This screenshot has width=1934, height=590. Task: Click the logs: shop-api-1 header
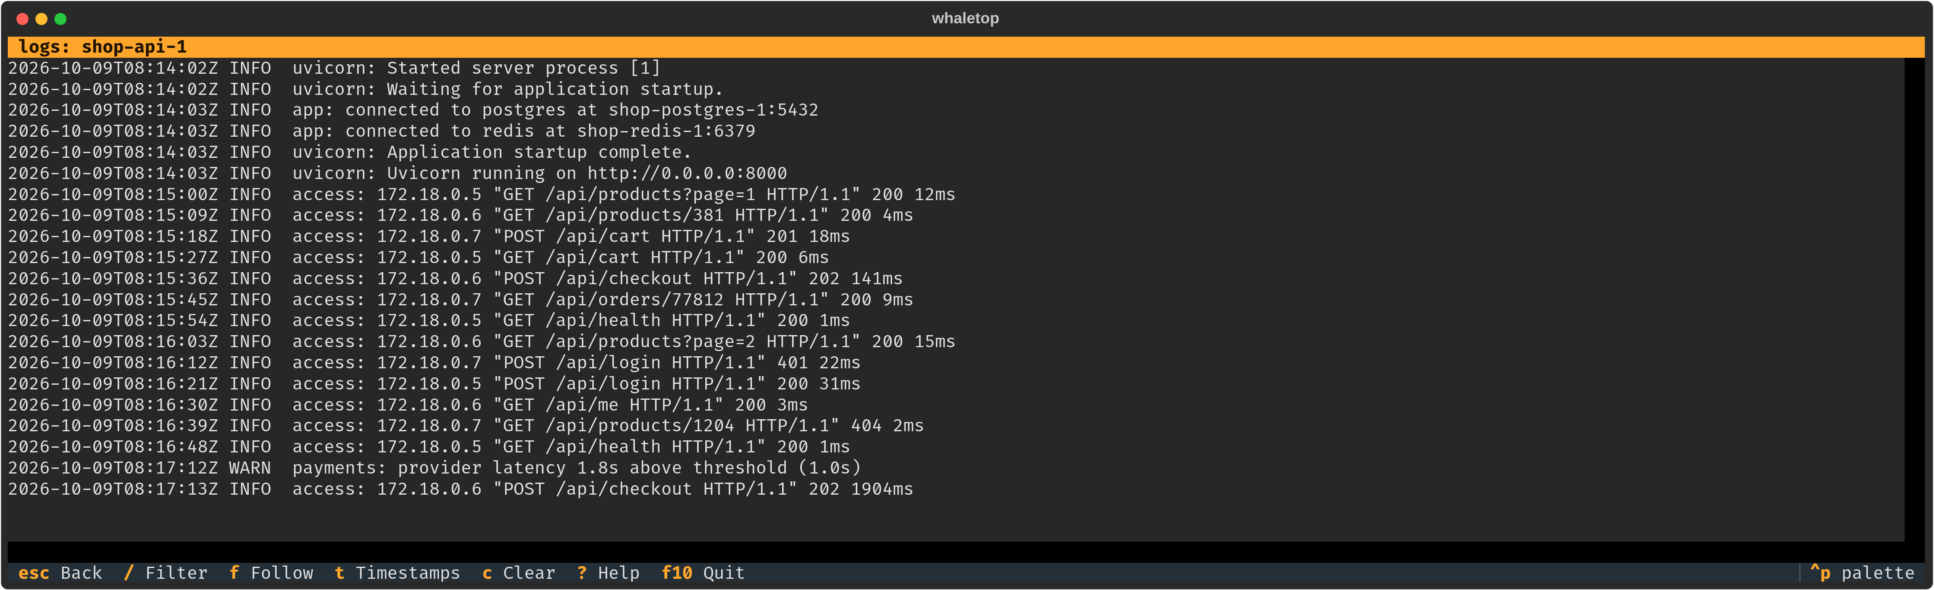(966, 47)
